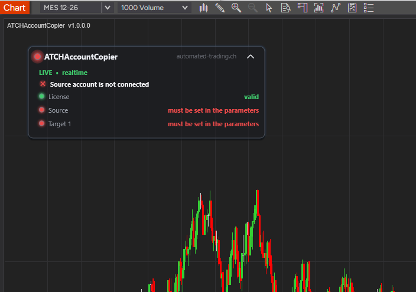Click the Target 1 row label
This screenshot has height=292, width=416.
coord(60,124)
